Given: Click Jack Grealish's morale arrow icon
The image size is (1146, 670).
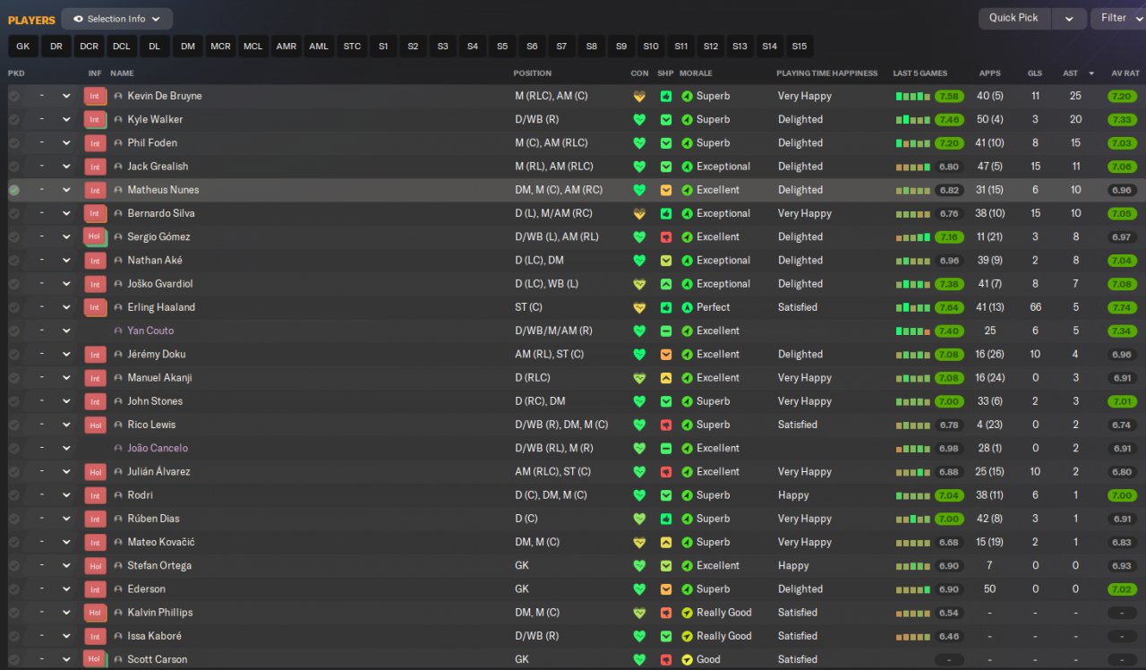Looking at the screenshot, I should [x=687, y=167].
